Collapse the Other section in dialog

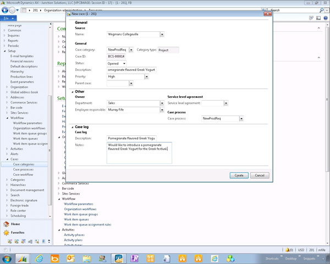[73, 92]
